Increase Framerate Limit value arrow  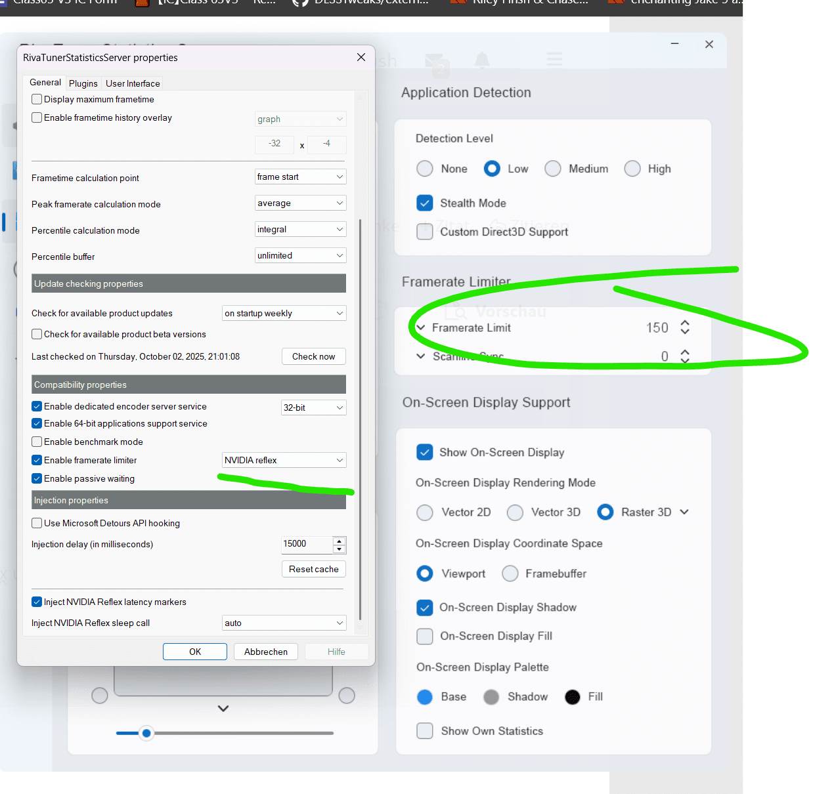(685, 323)
